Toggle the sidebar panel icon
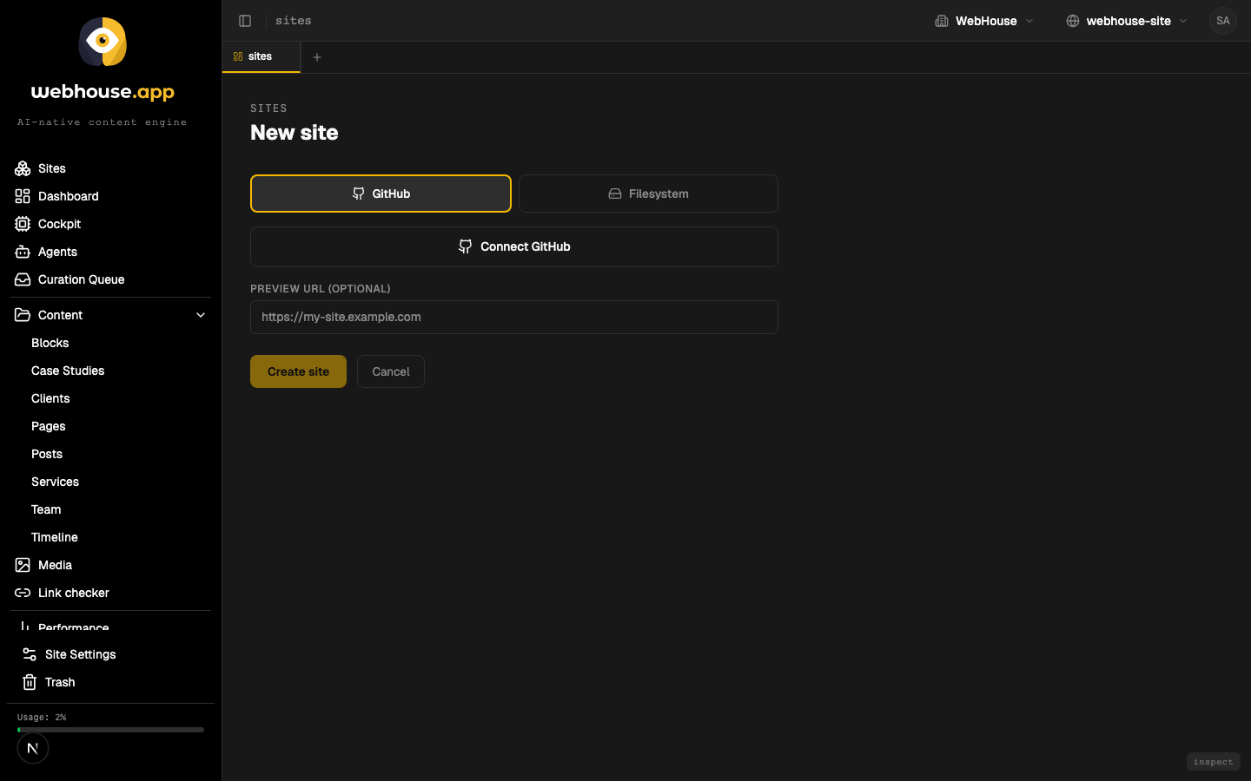 (x=245, y=21)
